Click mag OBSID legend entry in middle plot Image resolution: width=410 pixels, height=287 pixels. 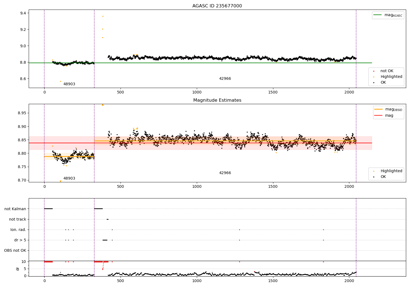(x=388, y=109)
